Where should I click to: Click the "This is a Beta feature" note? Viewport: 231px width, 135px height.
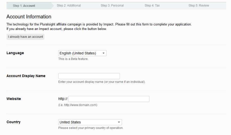pos(73,59)
